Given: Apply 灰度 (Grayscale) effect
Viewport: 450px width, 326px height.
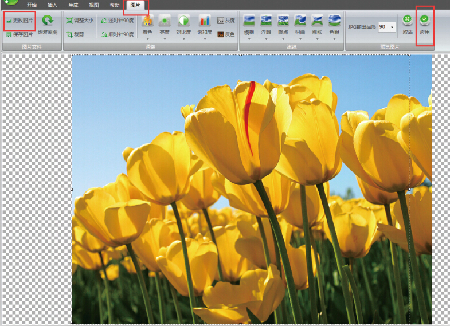Looking at the screenshot, I should pyautogui.click(x=226, y=21).
